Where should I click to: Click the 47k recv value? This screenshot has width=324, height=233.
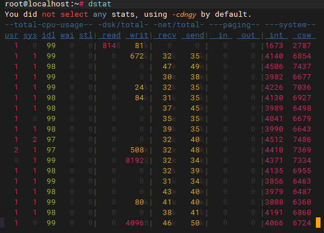(x=169, y=67)
